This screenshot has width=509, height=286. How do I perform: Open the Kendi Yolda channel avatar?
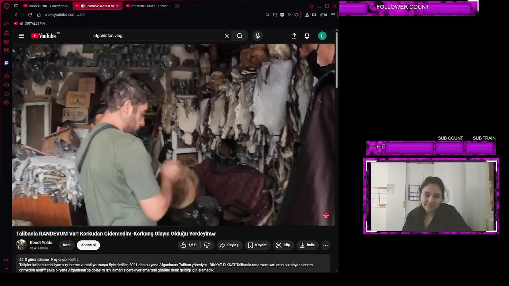21,245
